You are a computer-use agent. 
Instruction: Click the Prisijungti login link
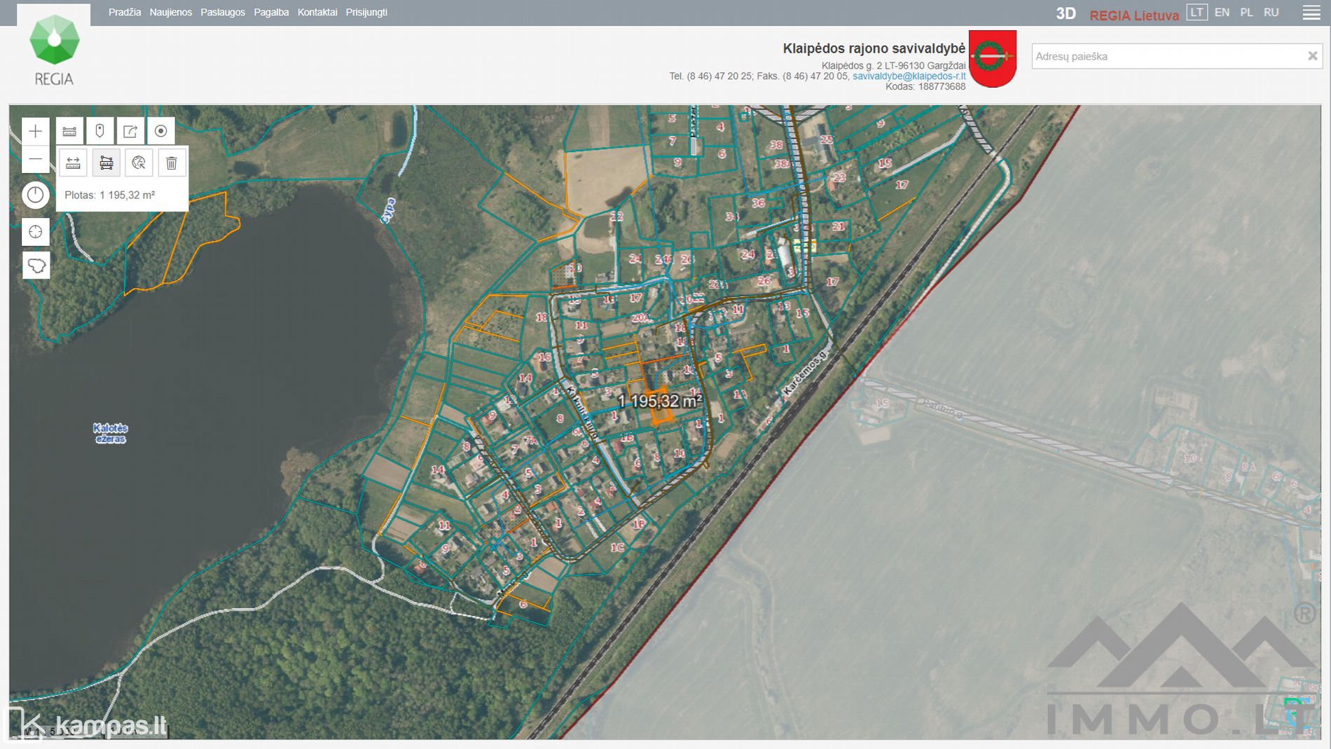tap(366, 13)
